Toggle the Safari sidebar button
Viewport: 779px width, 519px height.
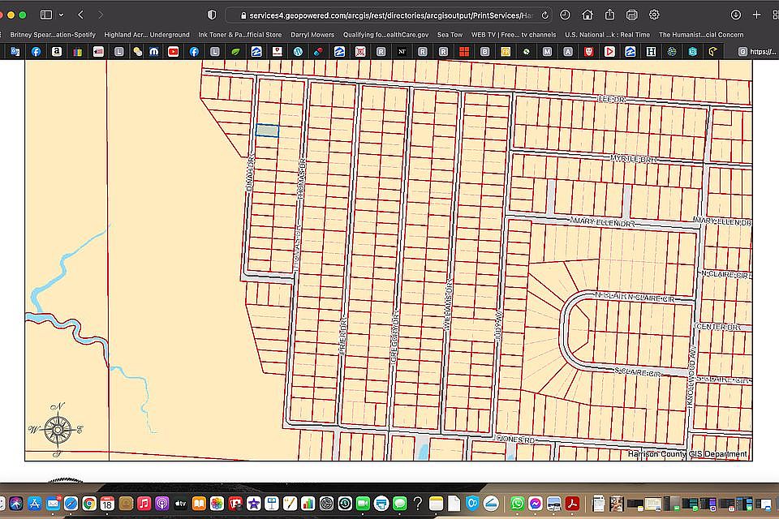pos(46,15)
